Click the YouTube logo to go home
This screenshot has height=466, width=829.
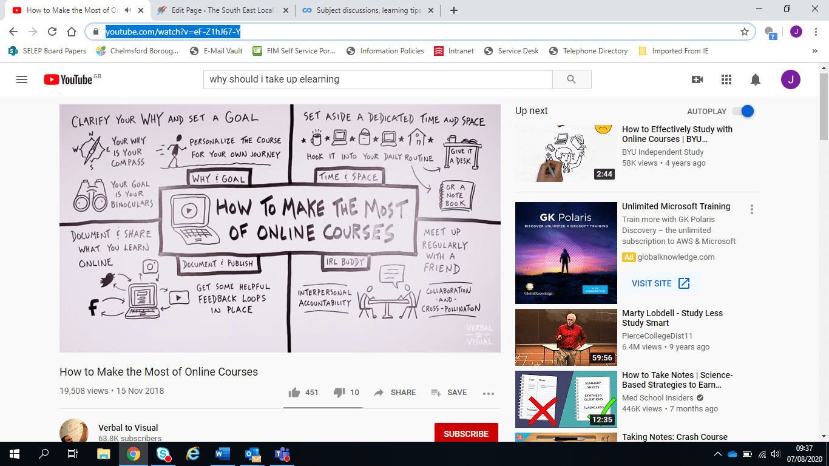[x=68, y=79]
